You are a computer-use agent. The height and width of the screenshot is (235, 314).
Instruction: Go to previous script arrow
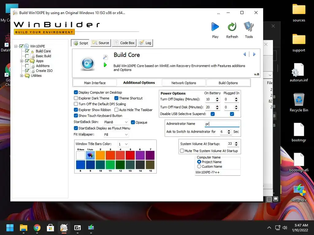(x=244, y=54)
